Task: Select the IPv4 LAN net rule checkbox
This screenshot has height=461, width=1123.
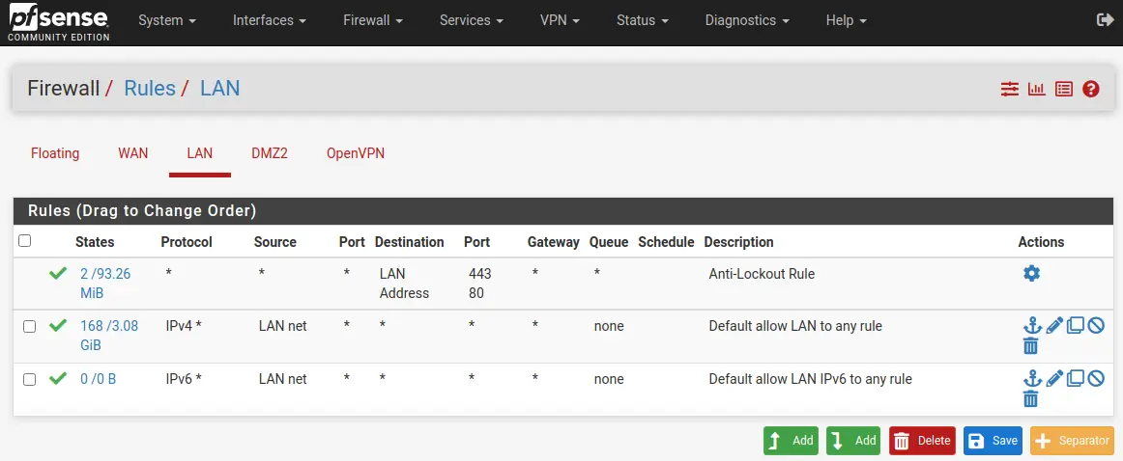Action: point(29,327)
